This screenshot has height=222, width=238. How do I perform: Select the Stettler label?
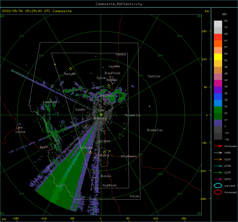coord(154,76)
